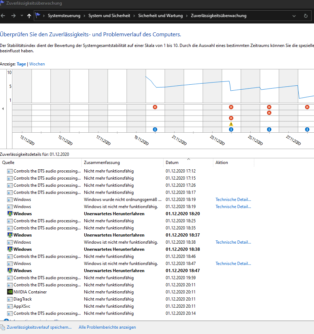Sort the list by the Datum column
Viewport: 314px width, 334px height.
172,163
